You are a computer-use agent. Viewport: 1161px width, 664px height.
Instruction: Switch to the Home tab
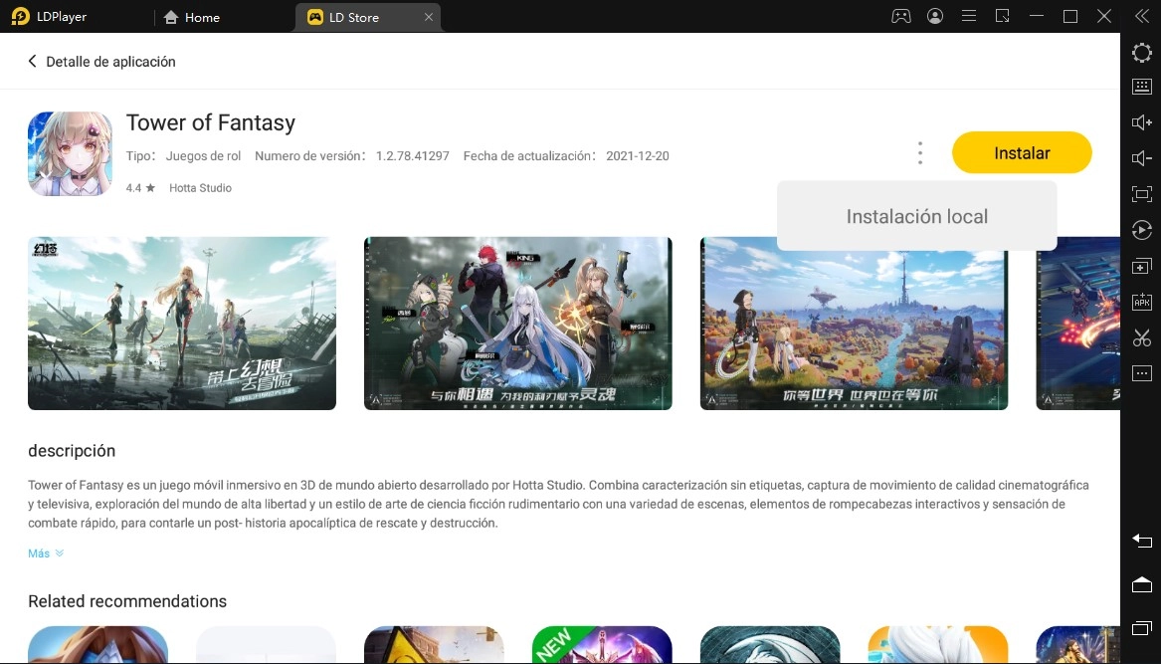coord(192,17)
